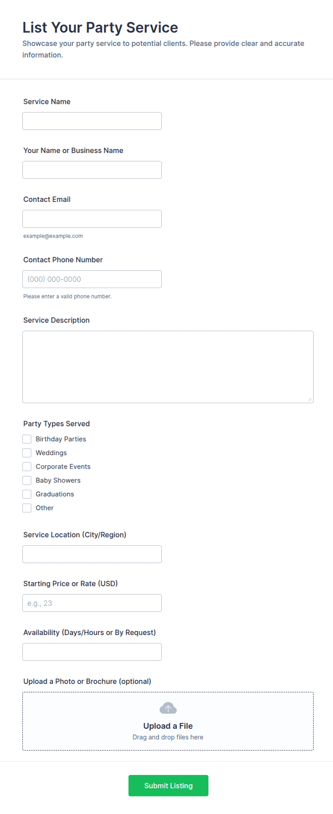Grab the text area resize handle
333x814 pixels.
310,399
